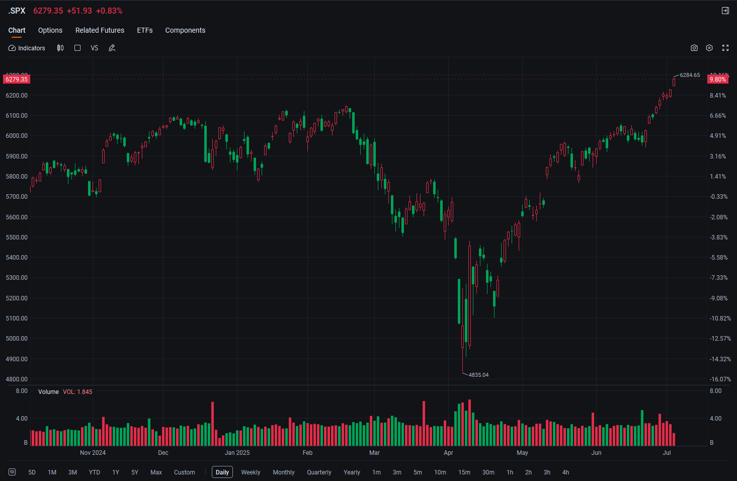
Task: Set the interval to 15m
Action: click(x=464, y=472)
